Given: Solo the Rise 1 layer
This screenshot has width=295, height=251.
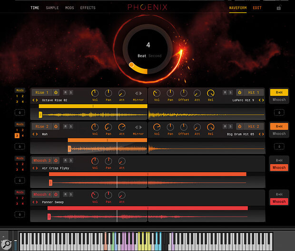Looking at the screenshot, I should [71, 93].
